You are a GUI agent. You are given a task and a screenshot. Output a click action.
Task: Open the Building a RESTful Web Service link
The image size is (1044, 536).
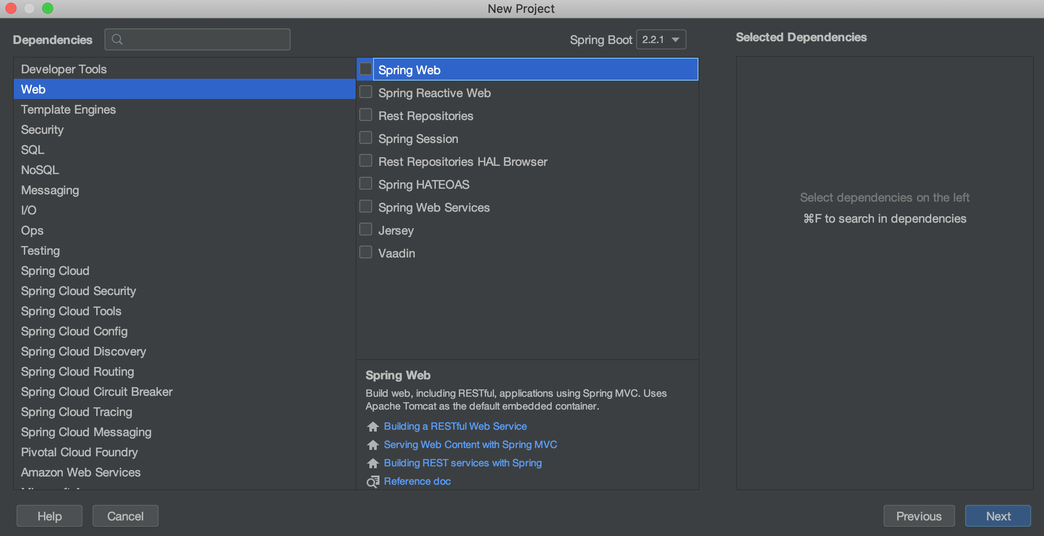coord(455,427)
